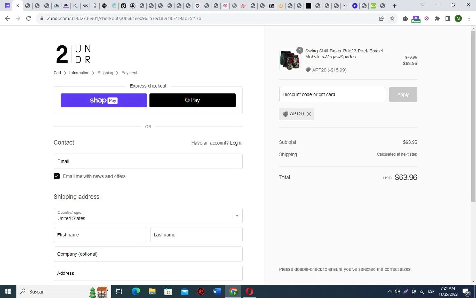Viewport: 476px width, 298px height.
Task: Open the Country/region dropdown
Action: 148,215
